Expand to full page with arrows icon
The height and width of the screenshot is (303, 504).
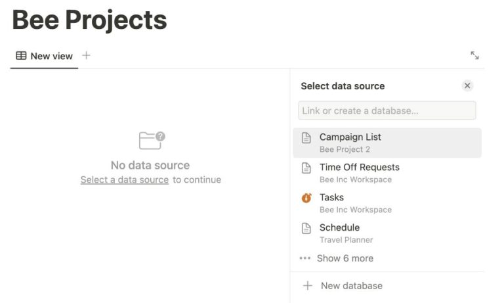click(474, 56)
